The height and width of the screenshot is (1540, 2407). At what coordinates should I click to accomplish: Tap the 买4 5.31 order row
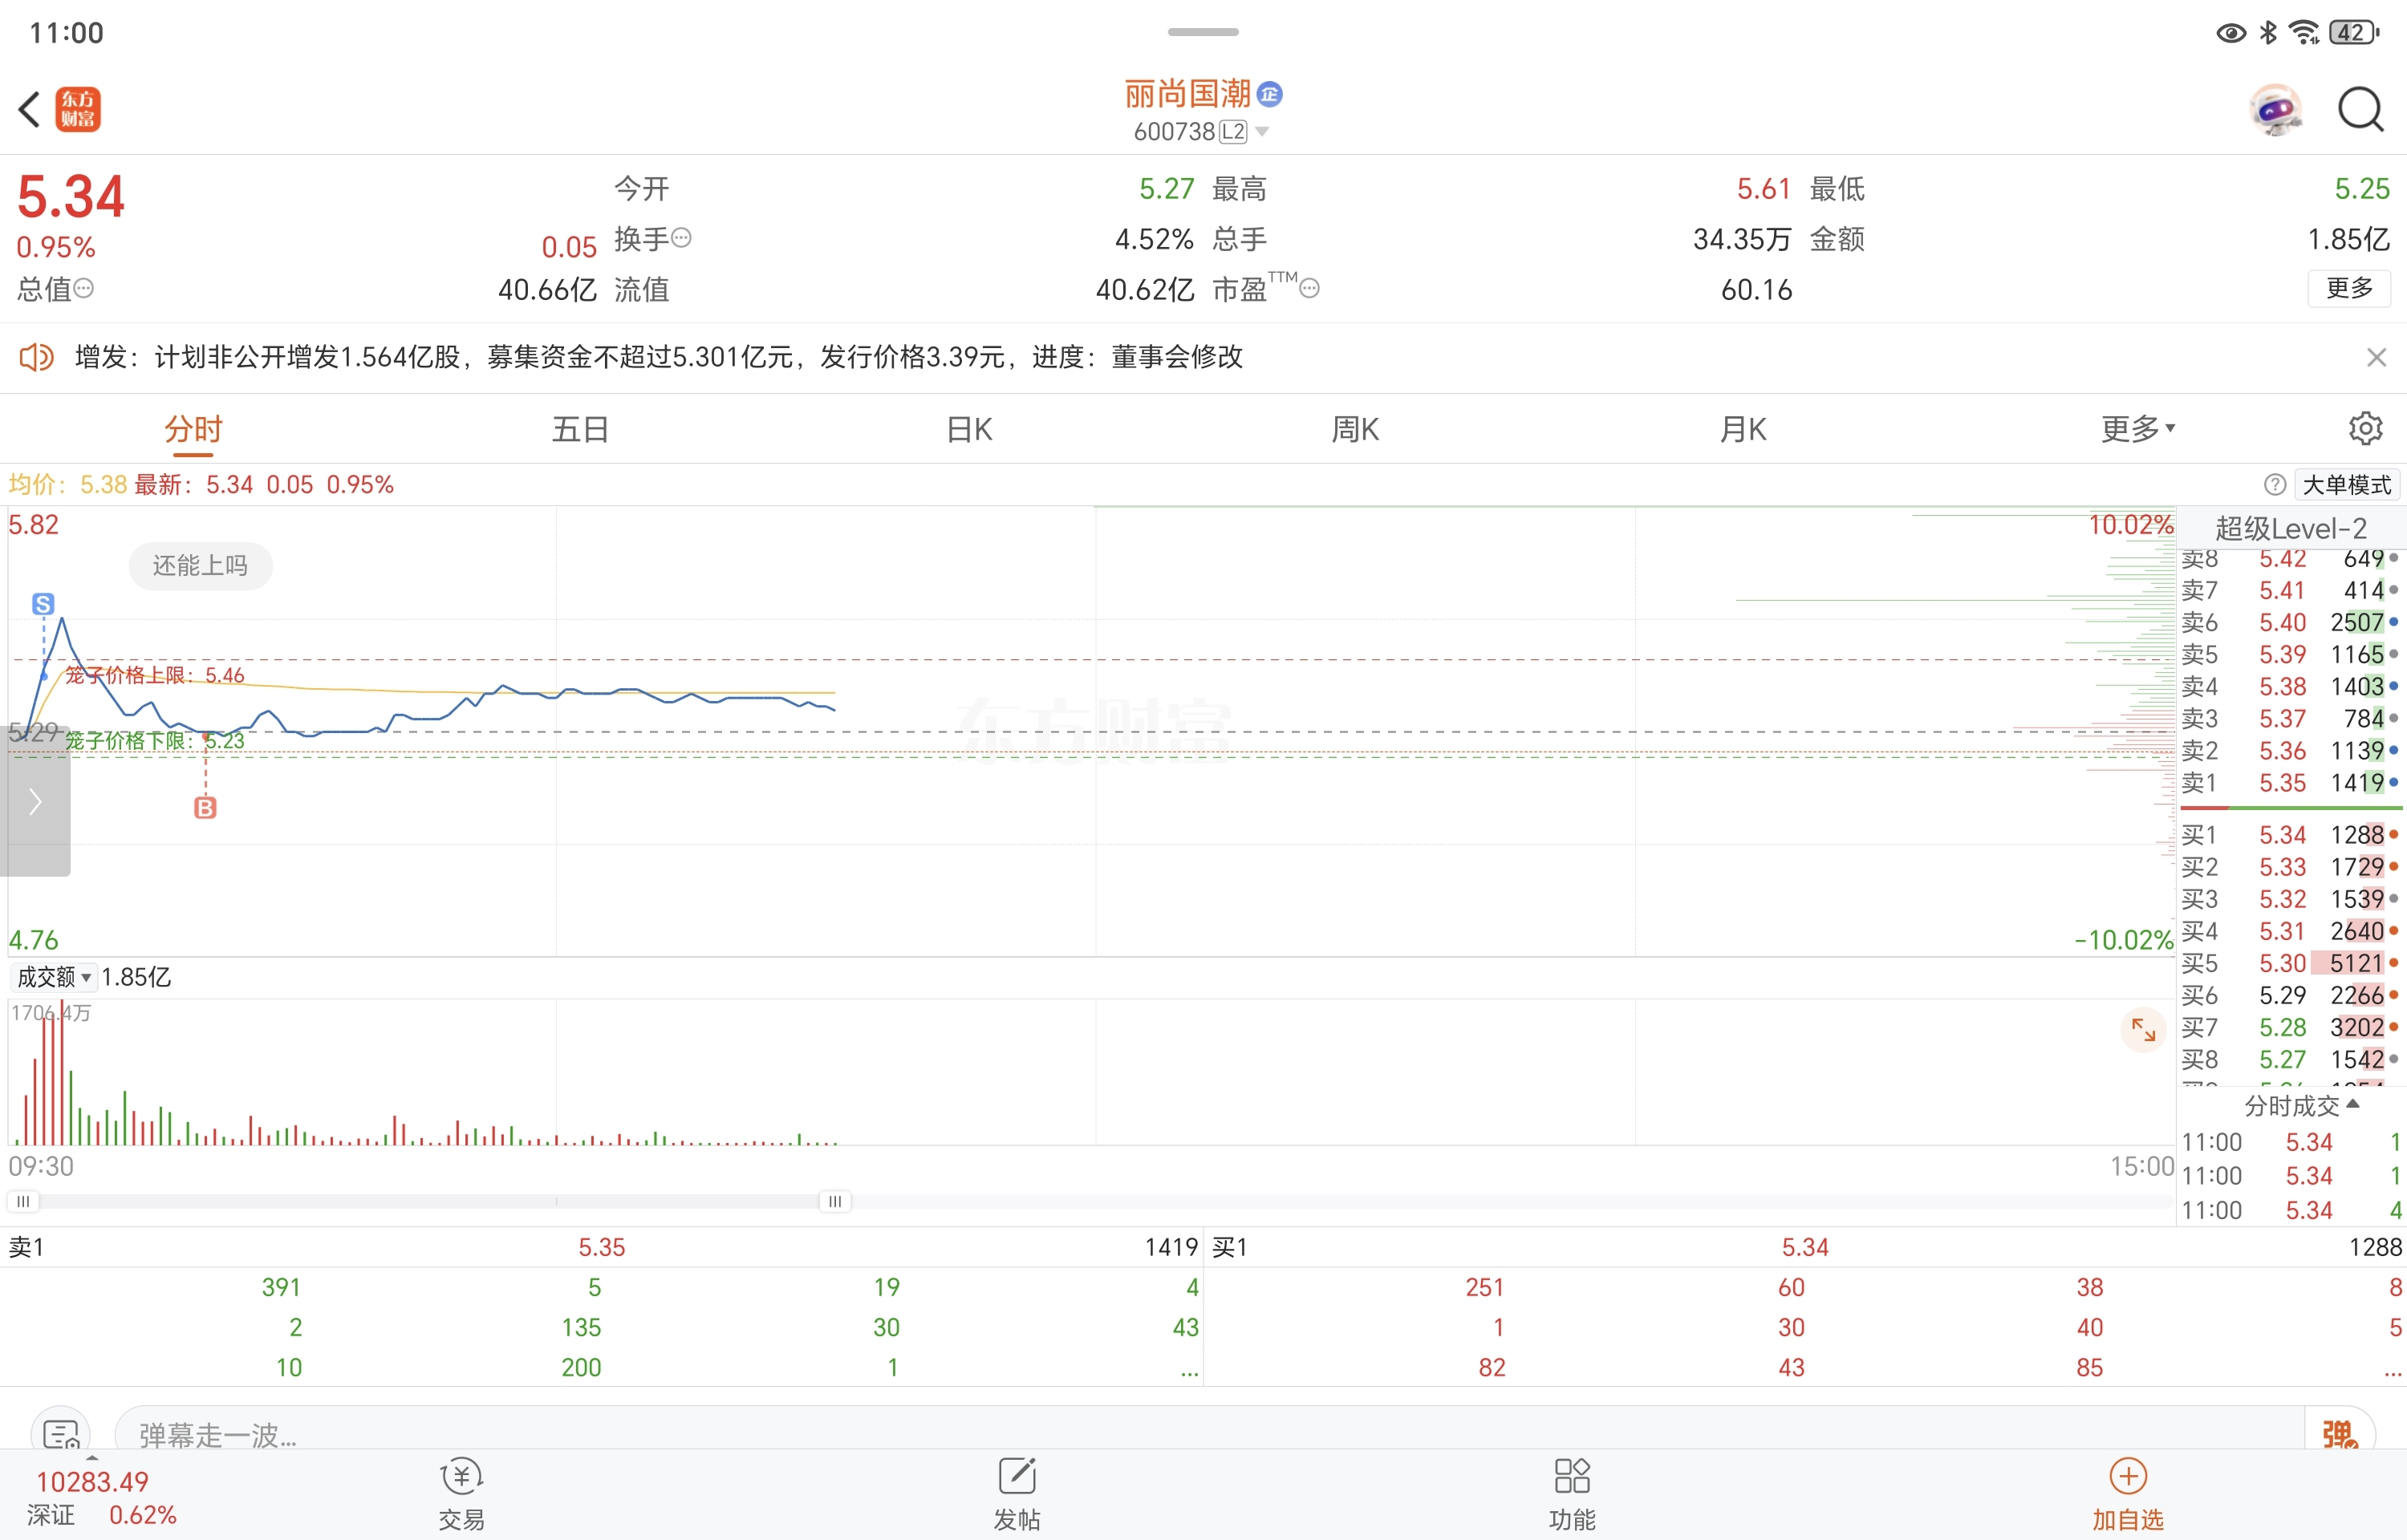pyautogui.click(x=2290, y=931)
